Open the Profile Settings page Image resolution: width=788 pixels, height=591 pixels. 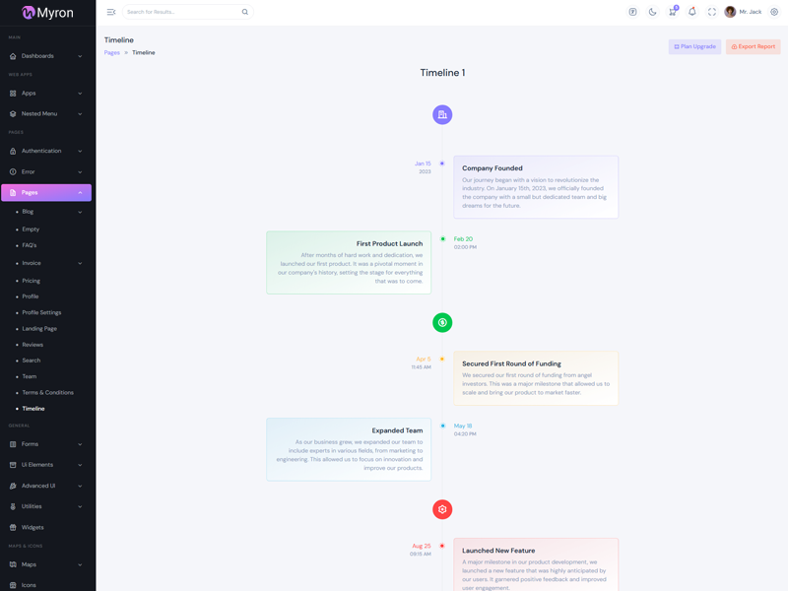[41, 312]
